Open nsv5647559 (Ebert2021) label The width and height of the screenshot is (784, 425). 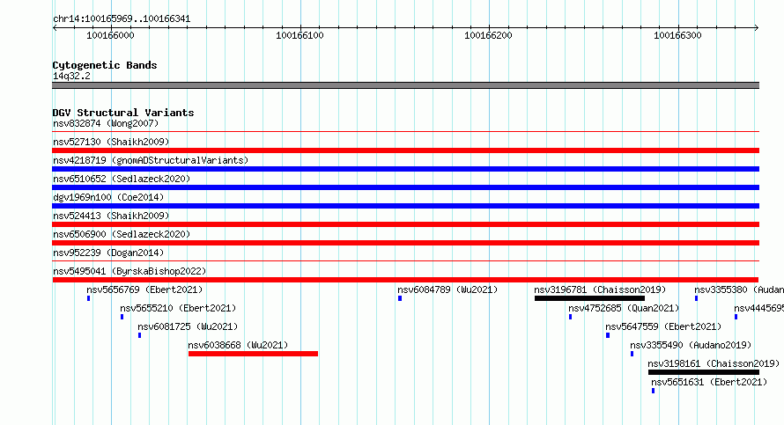(663, 326)
